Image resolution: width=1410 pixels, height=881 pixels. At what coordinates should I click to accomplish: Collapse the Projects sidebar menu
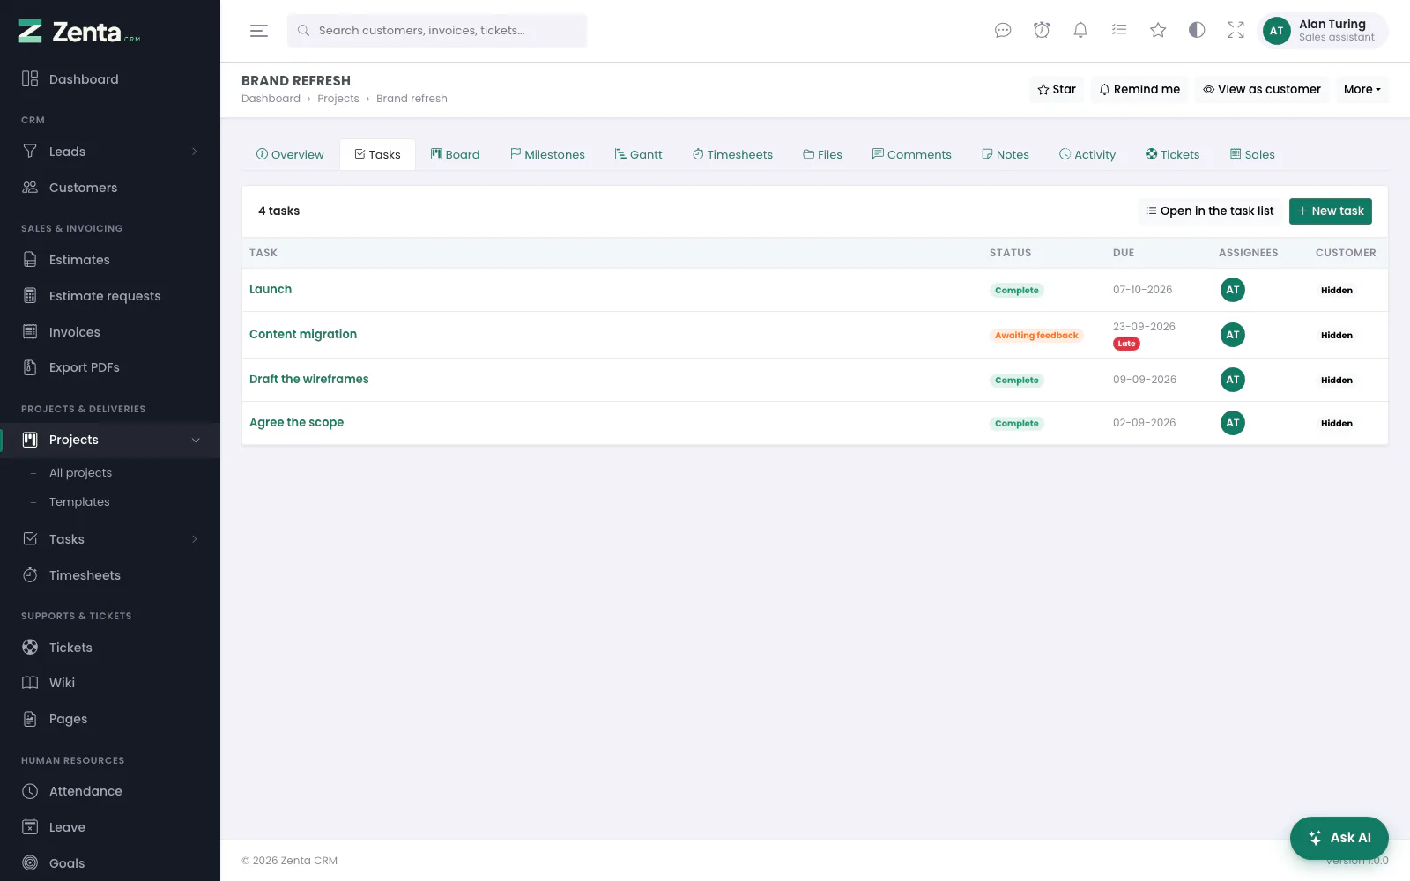110,440
